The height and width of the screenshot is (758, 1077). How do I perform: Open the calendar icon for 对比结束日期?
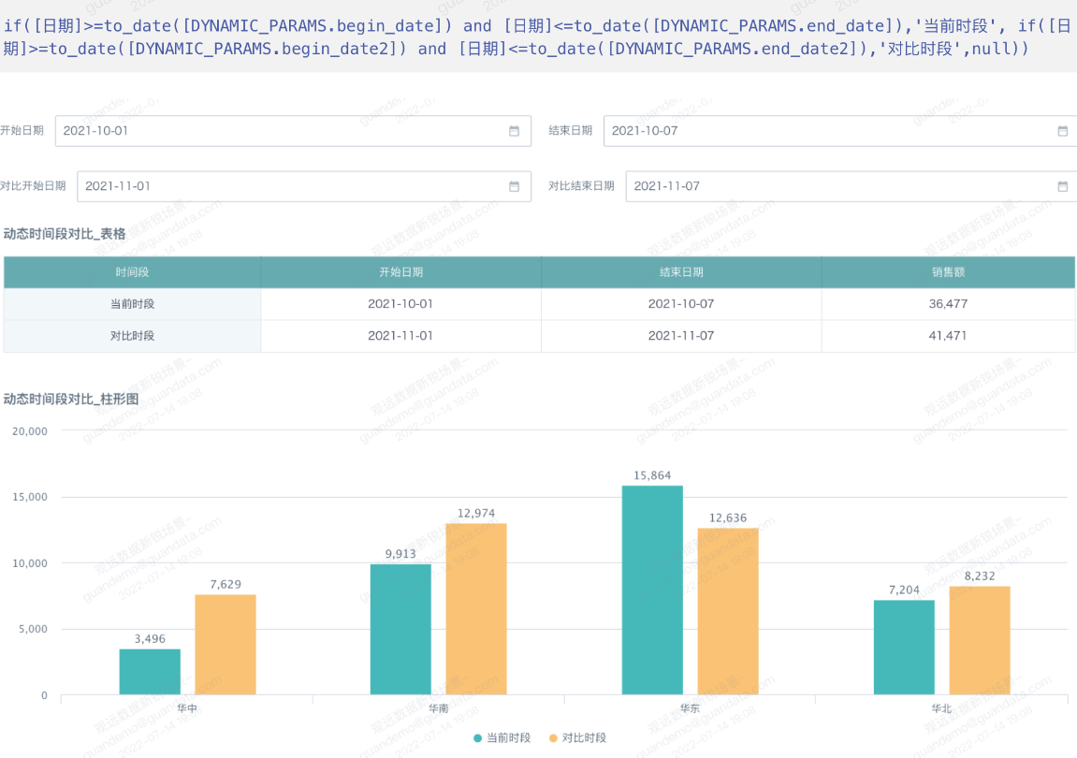tap(1063, 186)
